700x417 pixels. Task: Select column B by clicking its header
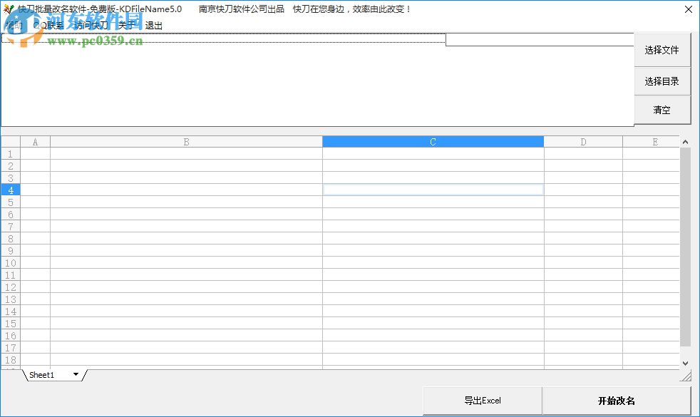[185, 141]
